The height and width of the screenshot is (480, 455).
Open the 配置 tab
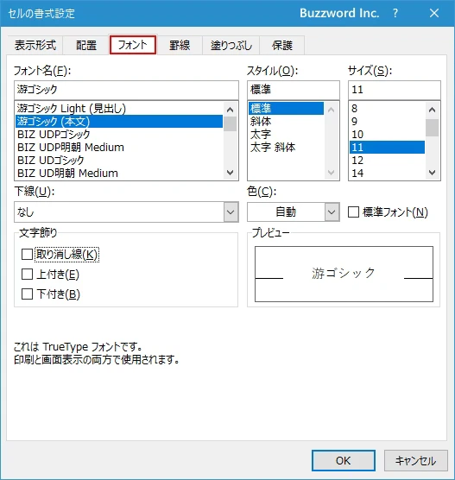(x=86, y=45)
